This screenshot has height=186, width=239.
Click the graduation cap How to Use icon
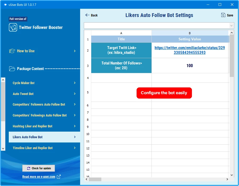coord(12,51)
